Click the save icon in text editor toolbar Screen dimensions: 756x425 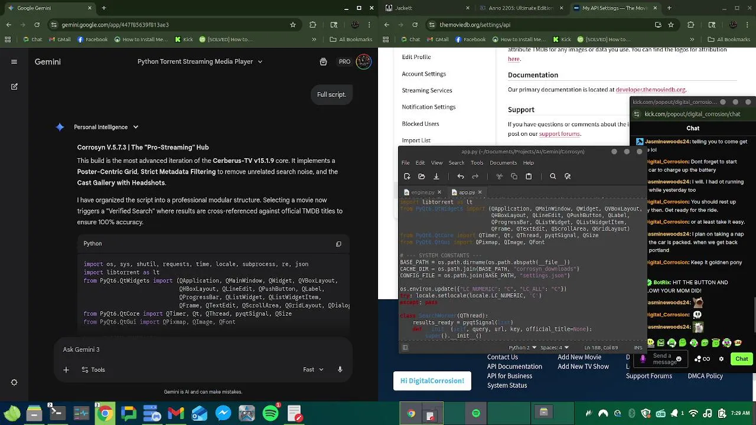pyautogui.click(x=436, y=176)
